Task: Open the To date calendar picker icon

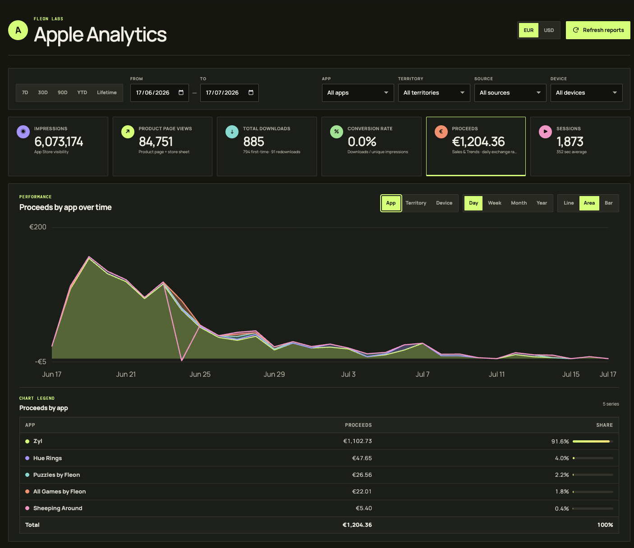Action: click(251, 92)
